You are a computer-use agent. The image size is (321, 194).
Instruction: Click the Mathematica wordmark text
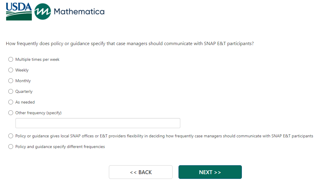pos(79,12)
